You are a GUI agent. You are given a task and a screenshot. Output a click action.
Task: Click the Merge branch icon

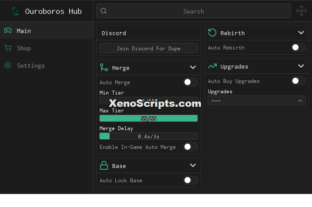(x=104, y=67)
